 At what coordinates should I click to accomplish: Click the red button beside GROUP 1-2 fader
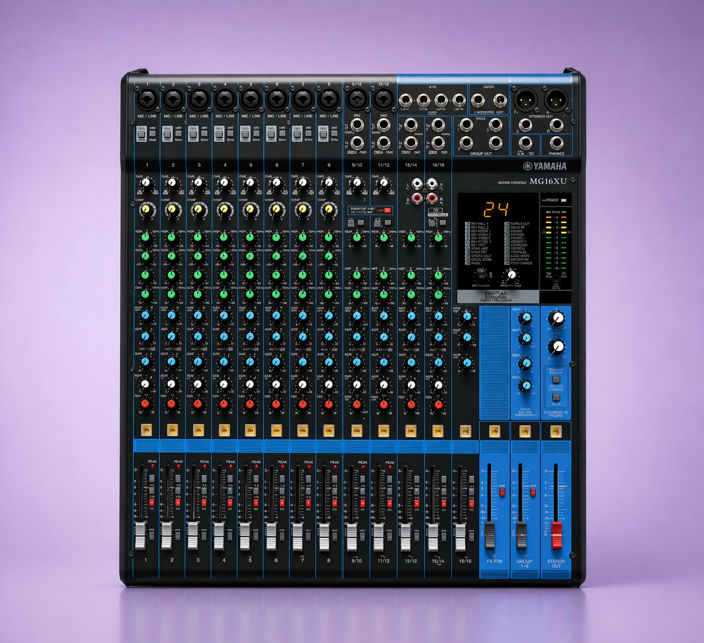(x=533, y=492)
